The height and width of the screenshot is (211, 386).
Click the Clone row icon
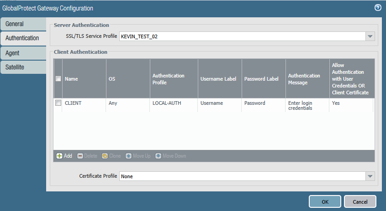pos(105,156)
